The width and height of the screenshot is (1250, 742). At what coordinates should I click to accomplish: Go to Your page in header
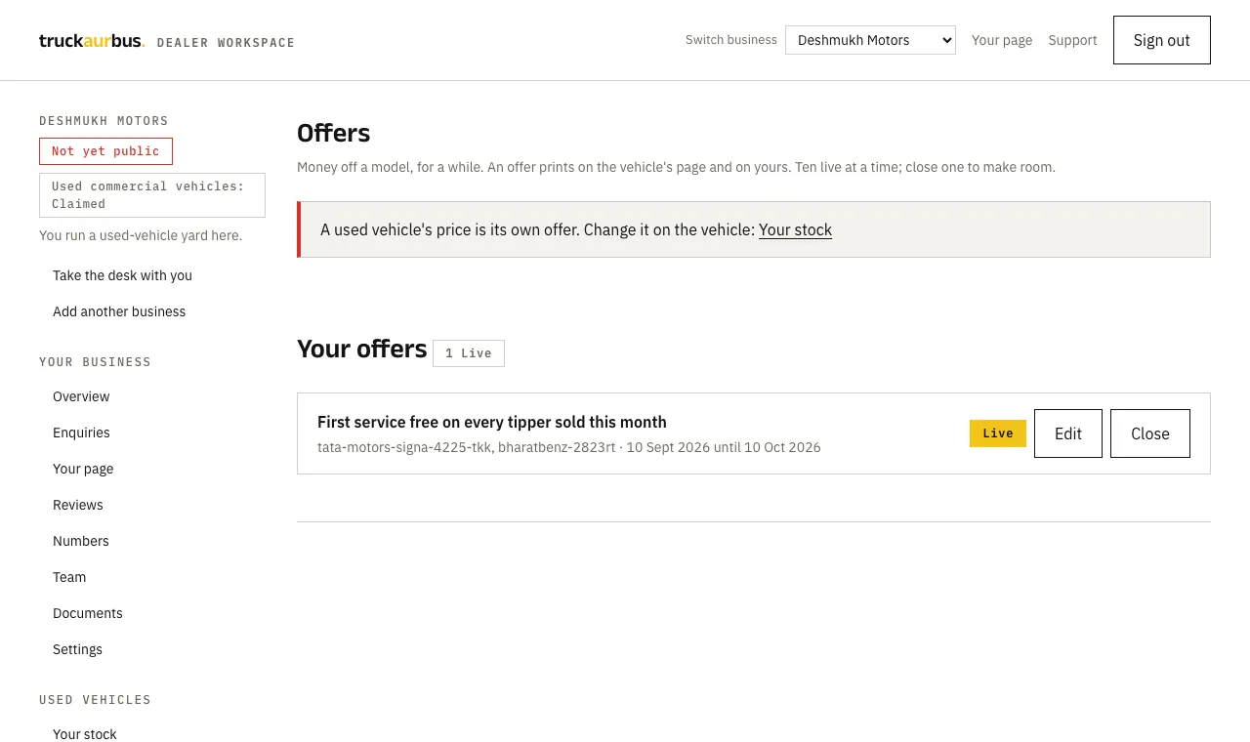point(1002,40)
